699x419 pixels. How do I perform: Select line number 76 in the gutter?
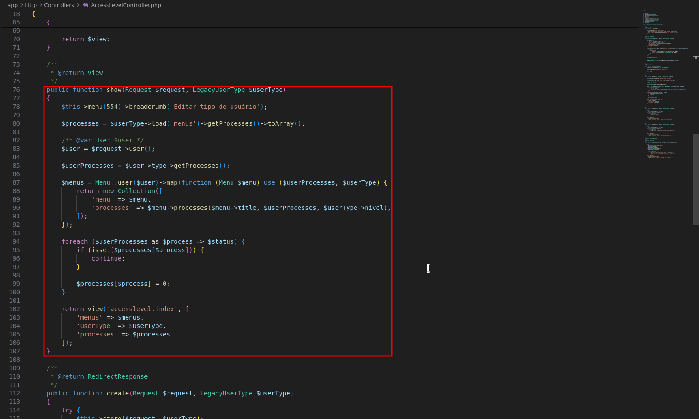click(16, 90)
